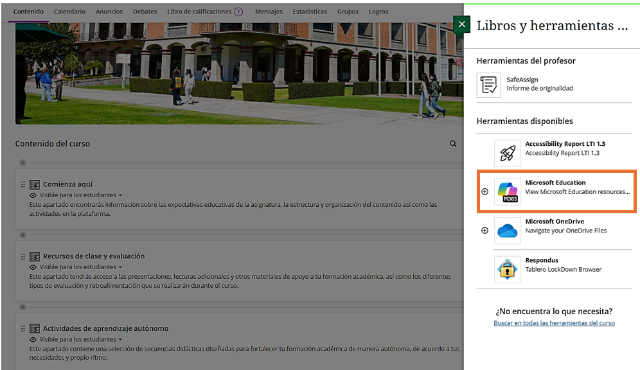This screenshot has height=370, width=640.
Task: Click the Accessibility Report rocket icon
Action: click(508, 153)
